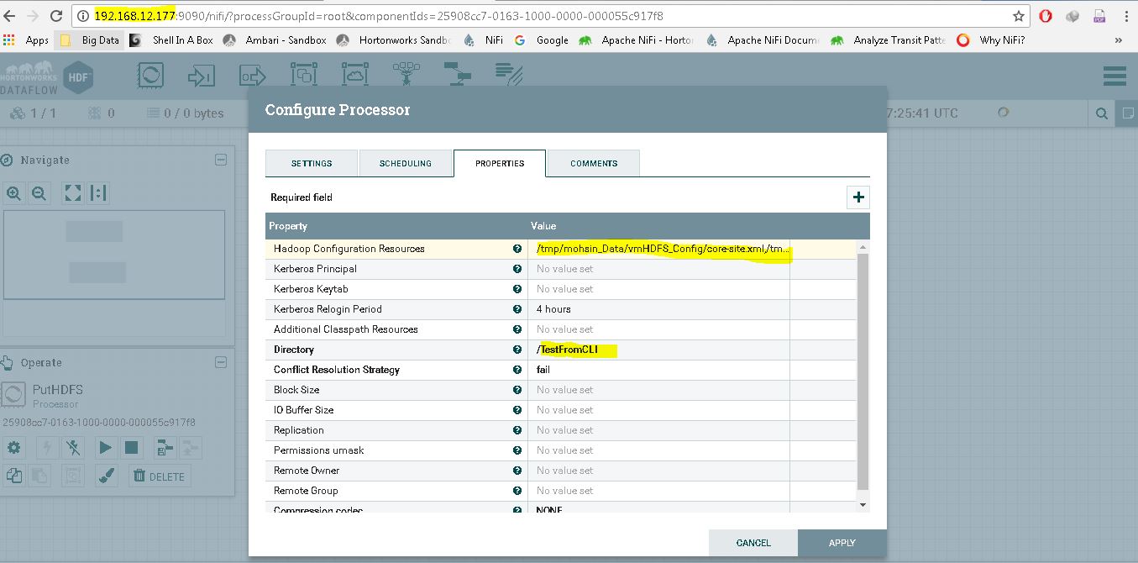The image size is (1138, 563).
Task: Collapse the Navigate panel
Action: click(x=221, y=159)
